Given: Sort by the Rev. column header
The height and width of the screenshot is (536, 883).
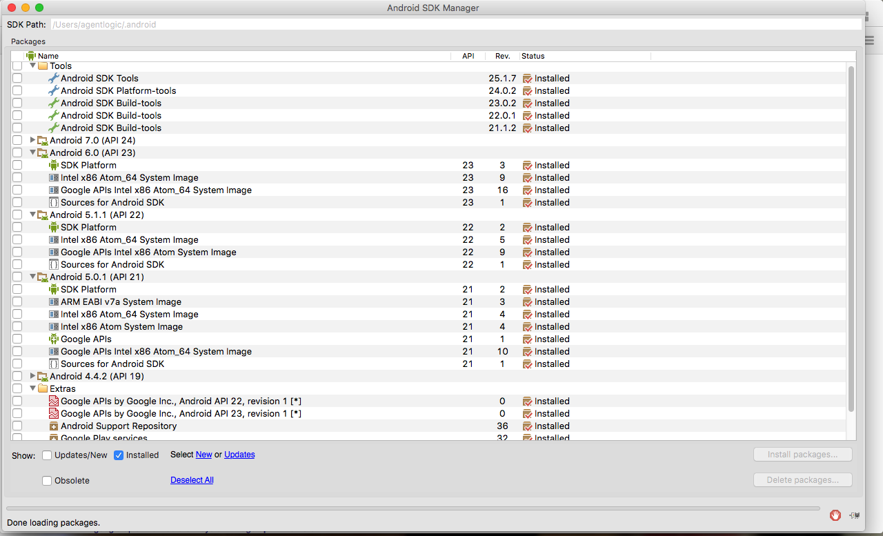Looking at the screenshot, I should 502,56.
